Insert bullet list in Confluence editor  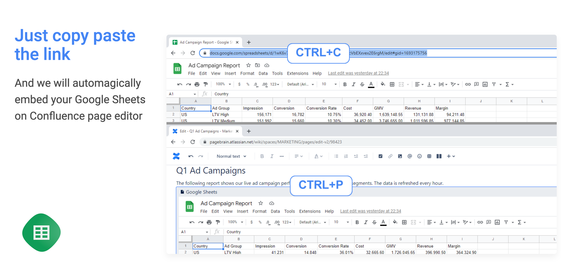[x=336, y=156]
